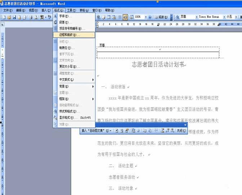
Task: Click the 阅读 reading layout button
Action: pyautogui.click(x=161, y=17)
